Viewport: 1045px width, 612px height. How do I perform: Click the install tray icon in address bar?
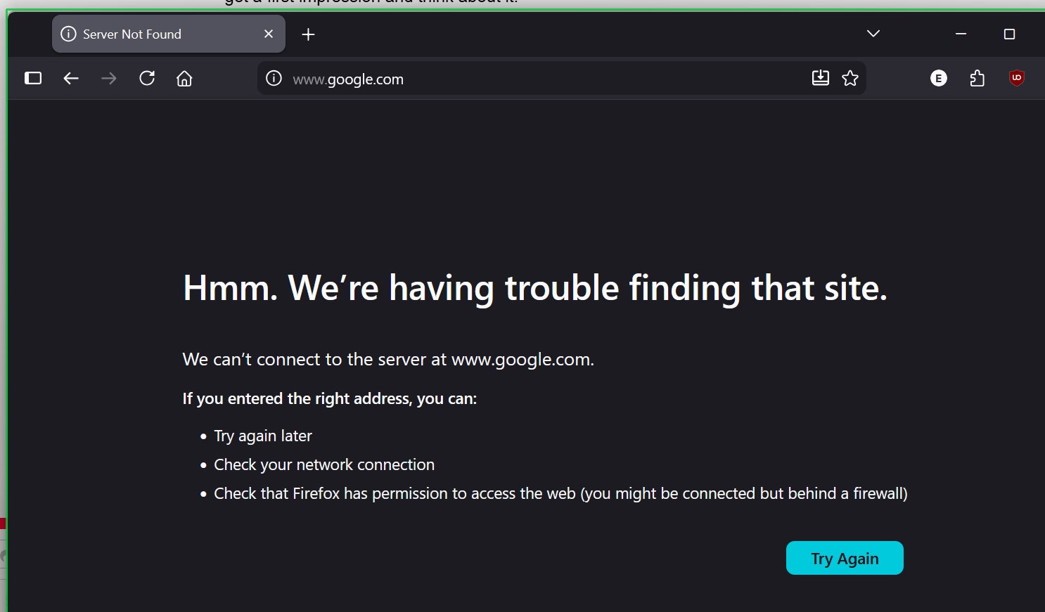(x=820, y=78)
